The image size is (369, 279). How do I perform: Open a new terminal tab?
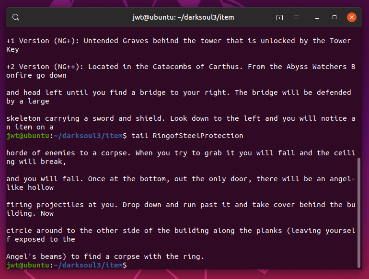click(x=279, y=17)
